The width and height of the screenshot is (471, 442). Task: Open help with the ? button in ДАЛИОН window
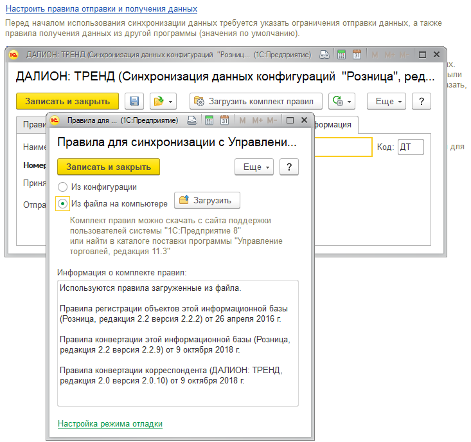(421, 101)
